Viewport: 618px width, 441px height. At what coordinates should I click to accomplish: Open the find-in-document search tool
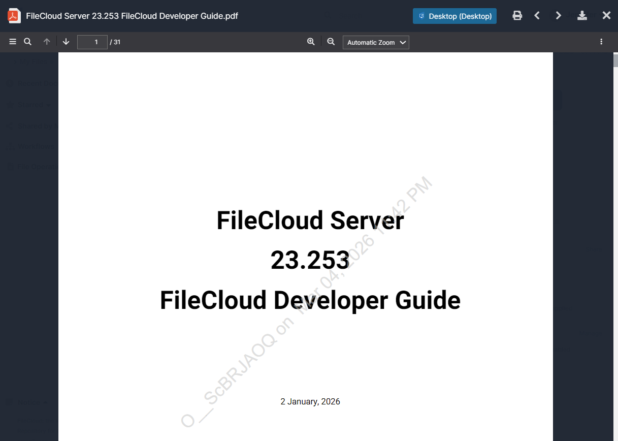[28, 42]
